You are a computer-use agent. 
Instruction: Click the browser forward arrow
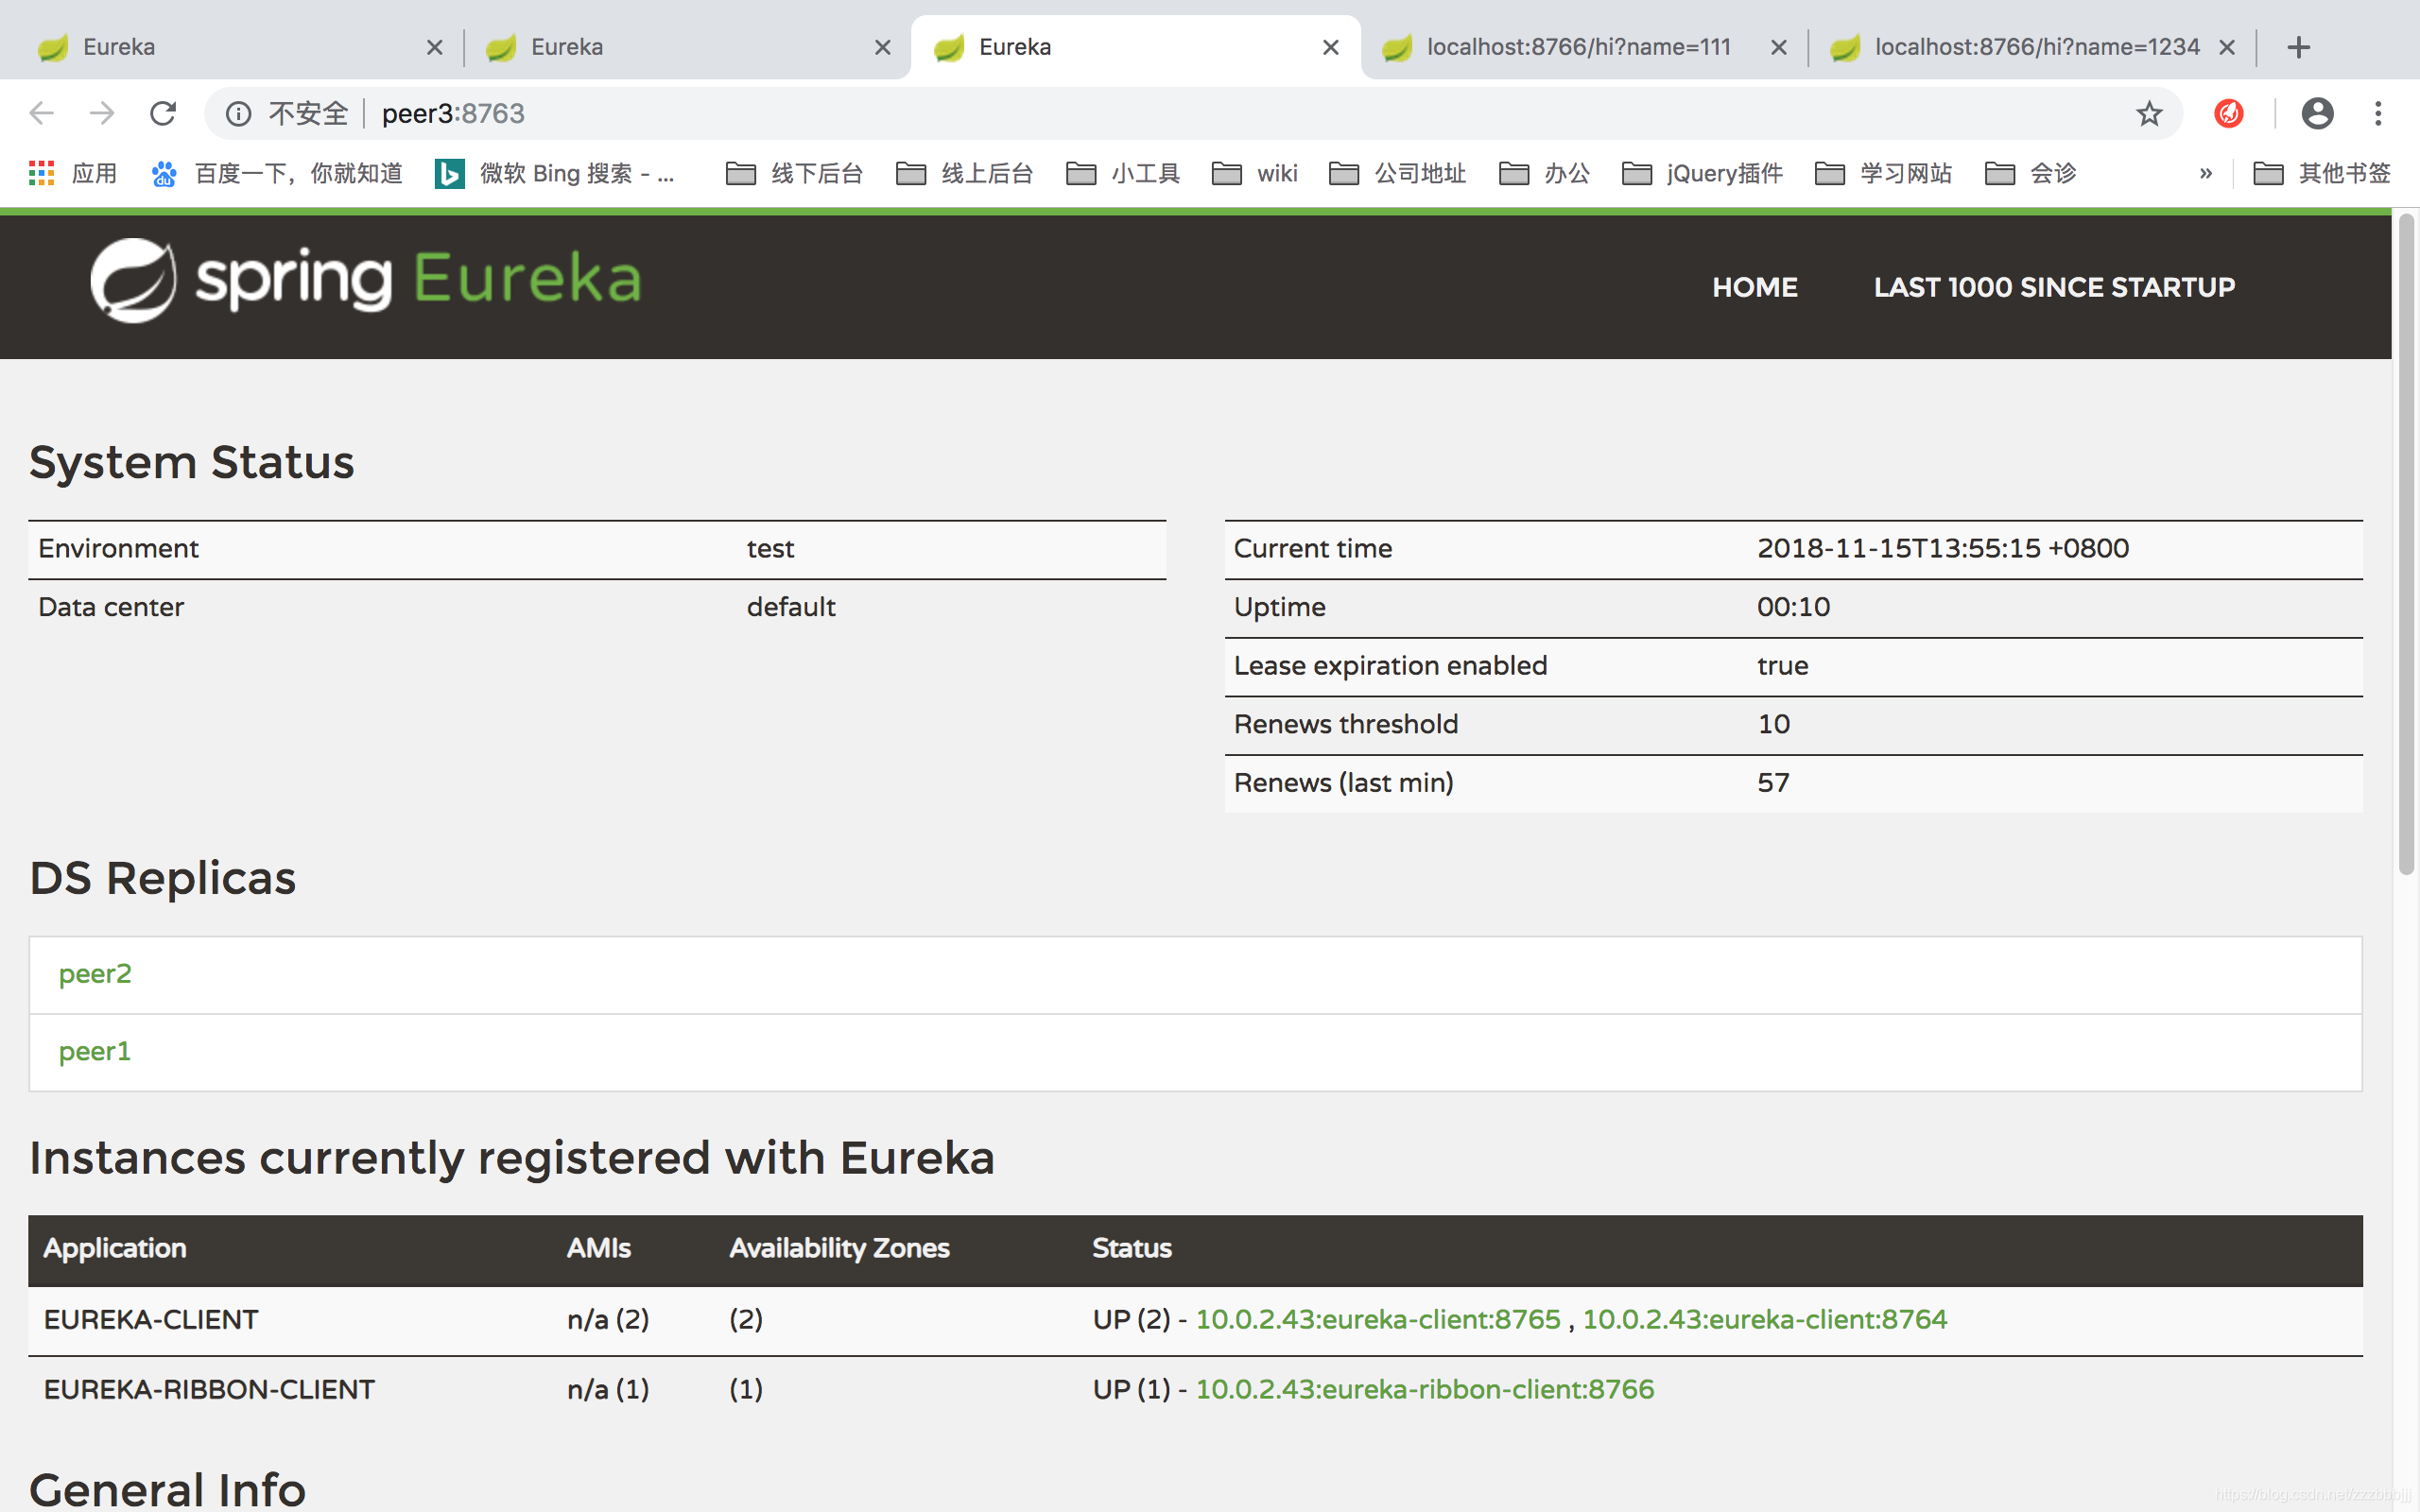[102, 113]
